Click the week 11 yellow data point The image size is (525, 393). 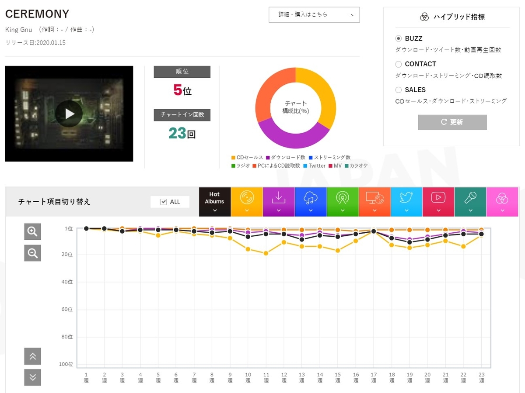coord(266,253)
